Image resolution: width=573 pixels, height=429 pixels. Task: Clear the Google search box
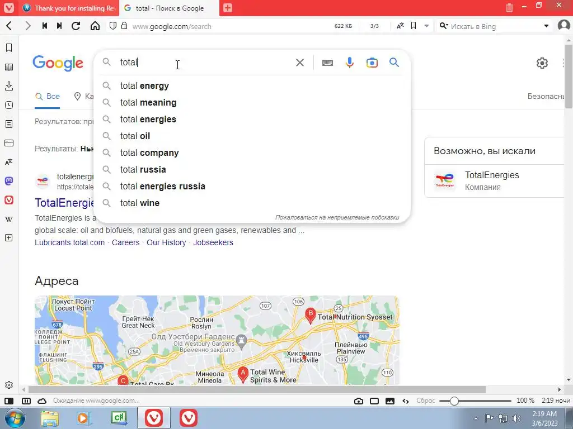300,63
